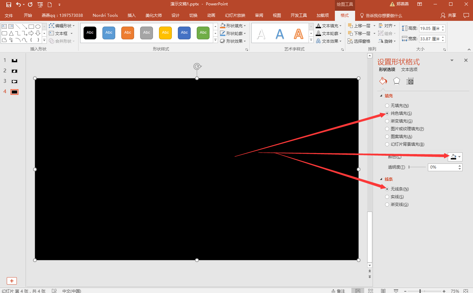Select slide 2 thumbnail

coord(14,71)
